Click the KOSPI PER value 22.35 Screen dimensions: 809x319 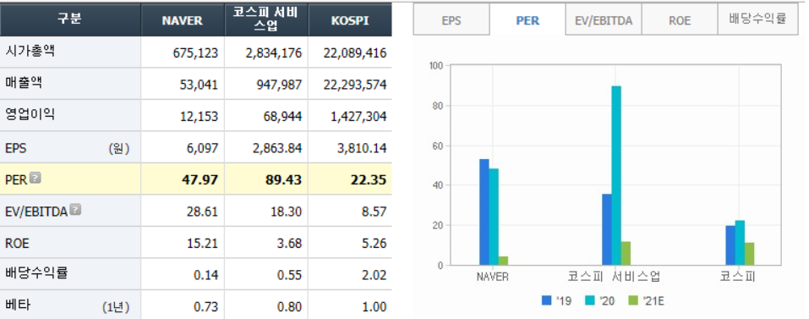click(369, 180)
